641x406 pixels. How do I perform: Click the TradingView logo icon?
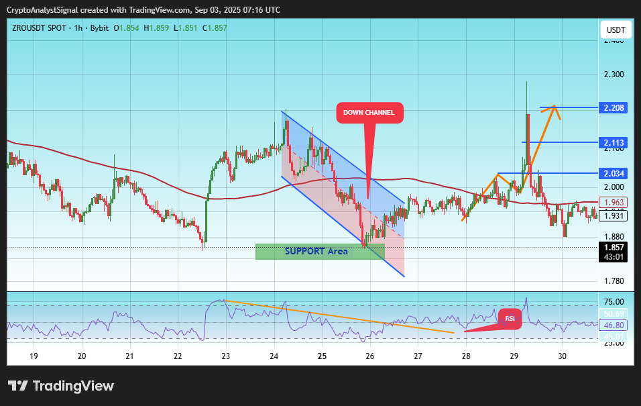[18, 386]
